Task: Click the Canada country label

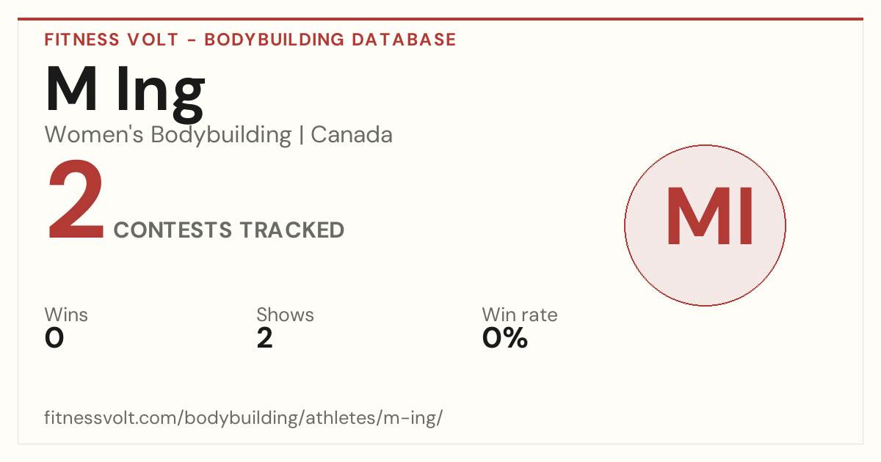Action: click(352, 135)
